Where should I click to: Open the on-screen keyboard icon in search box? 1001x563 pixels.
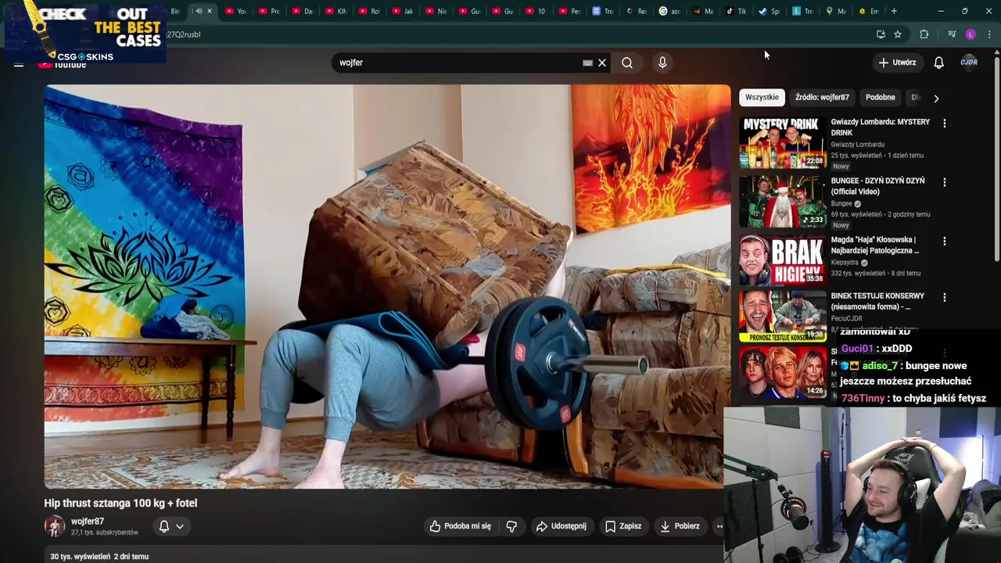coord(587,63)
